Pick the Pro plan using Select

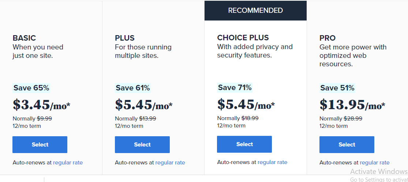pyautogui.click(x=347, y=145)
